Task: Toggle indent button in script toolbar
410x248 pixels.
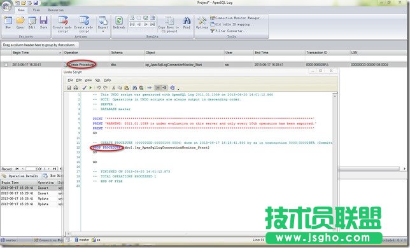Action: pos(164,88)
